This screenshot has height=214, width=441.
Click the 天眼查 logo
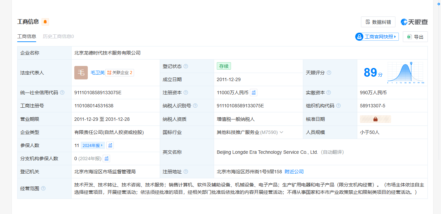414,22
